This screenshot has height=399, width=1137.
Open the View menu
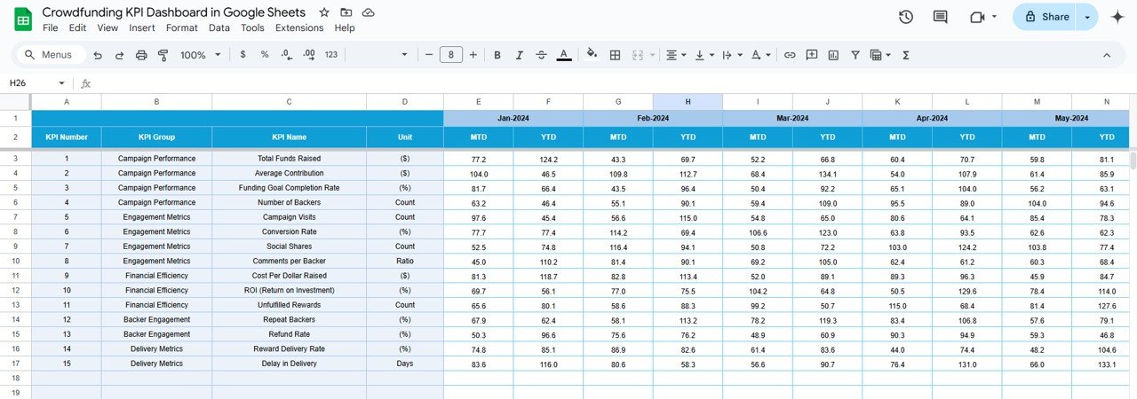[x=107, y=27]
